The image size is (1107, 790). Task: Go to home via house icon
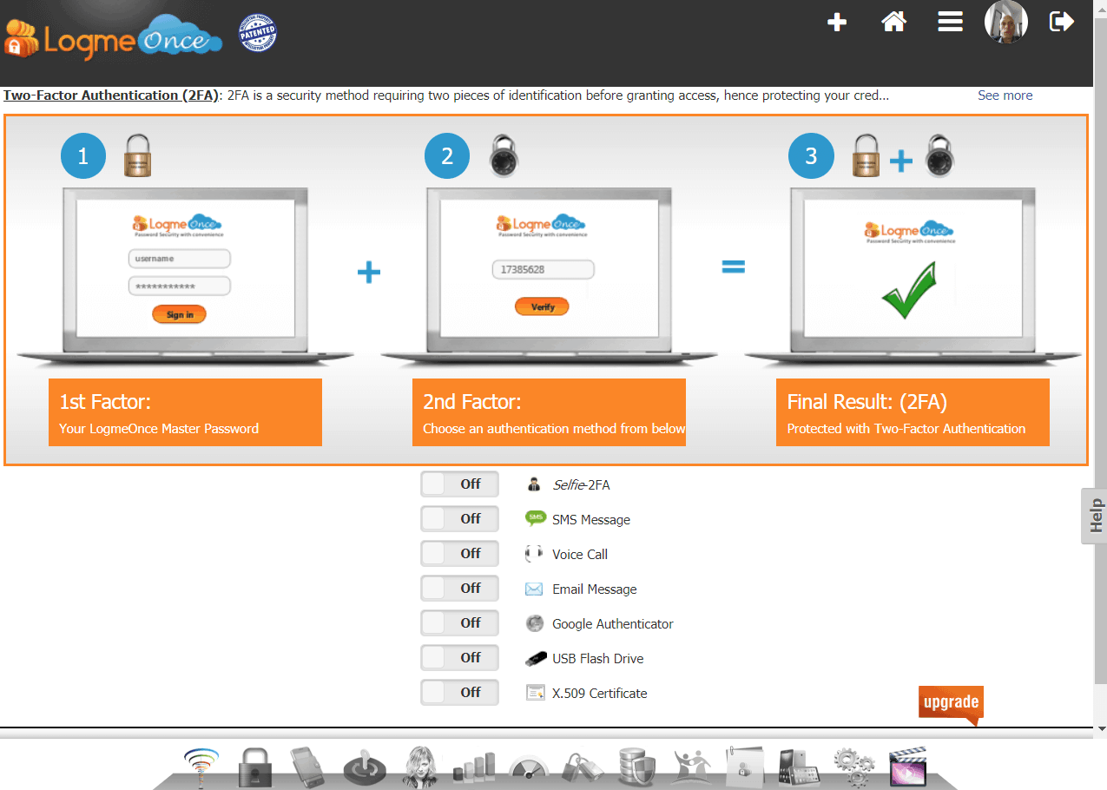(893, 22)
